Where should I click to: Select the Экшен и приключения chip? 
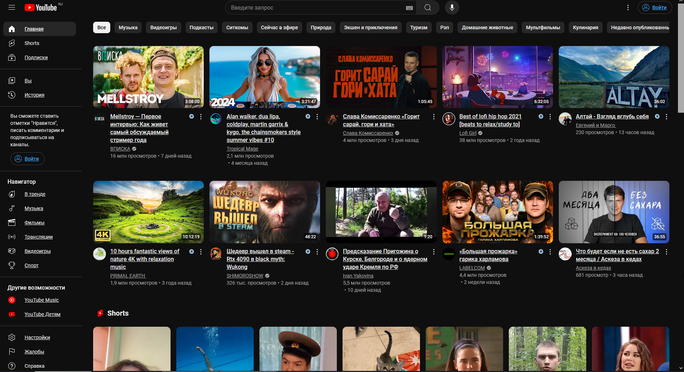[x=371, y=27]
